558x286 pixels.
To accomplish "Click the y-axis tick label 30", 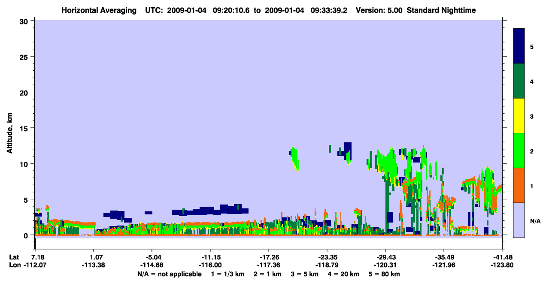I will (x=24, y=21).
